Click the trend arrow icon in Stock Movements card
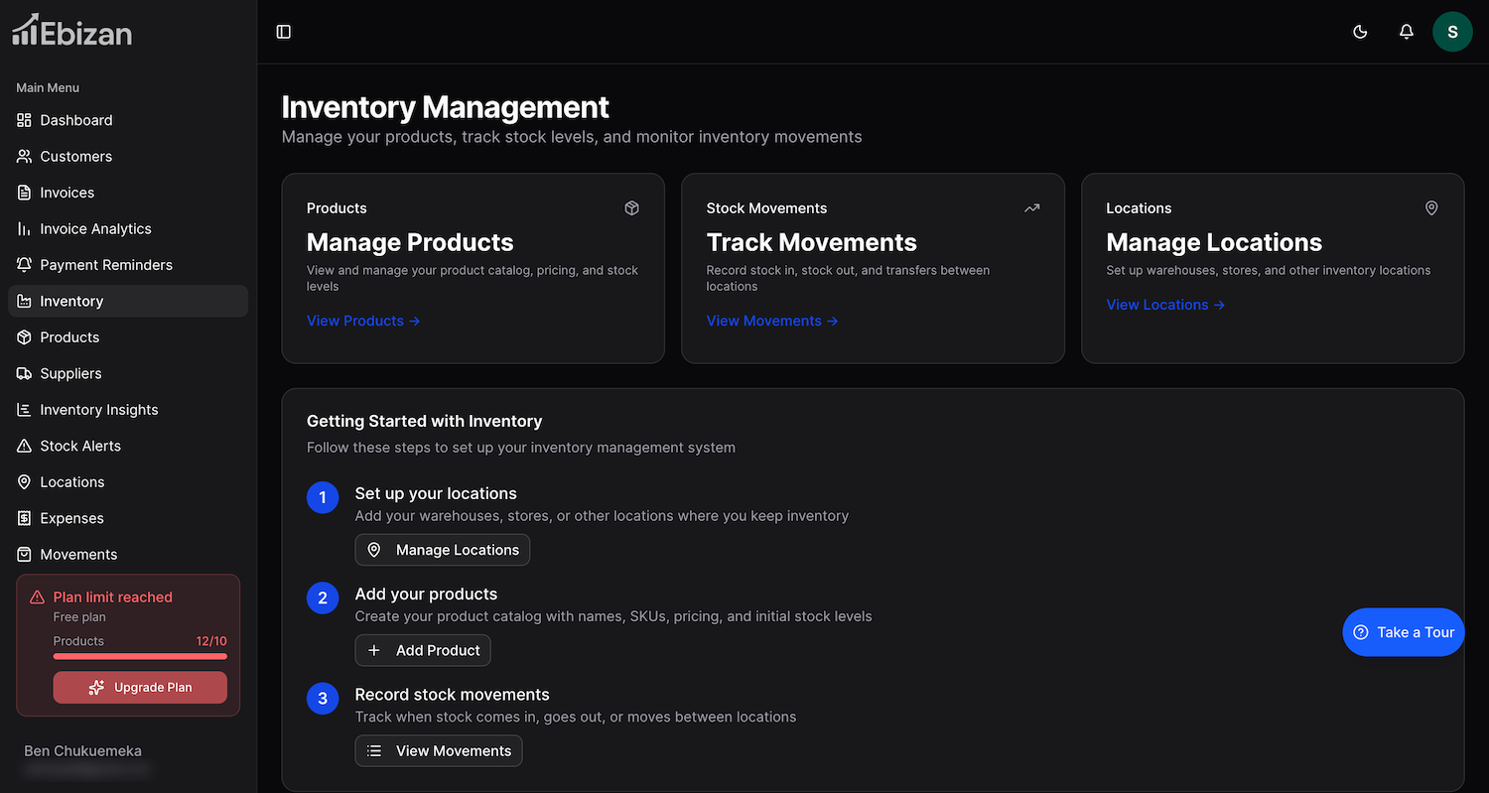Image resolution: width=1489 pixels, height=793 pixels. tap(1031, 208)
